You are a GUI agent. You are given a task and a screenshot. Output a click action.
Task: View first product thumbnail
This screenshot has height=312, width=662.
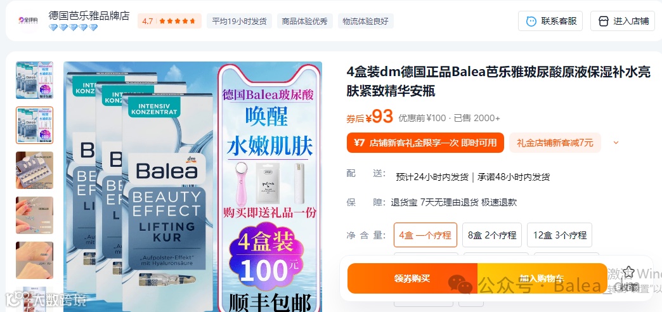[x=35, y=80]
